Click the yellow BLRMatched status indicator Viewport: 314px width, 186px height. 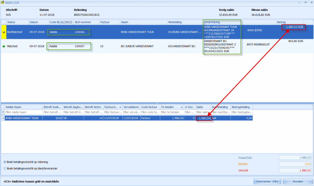point(4,32)
